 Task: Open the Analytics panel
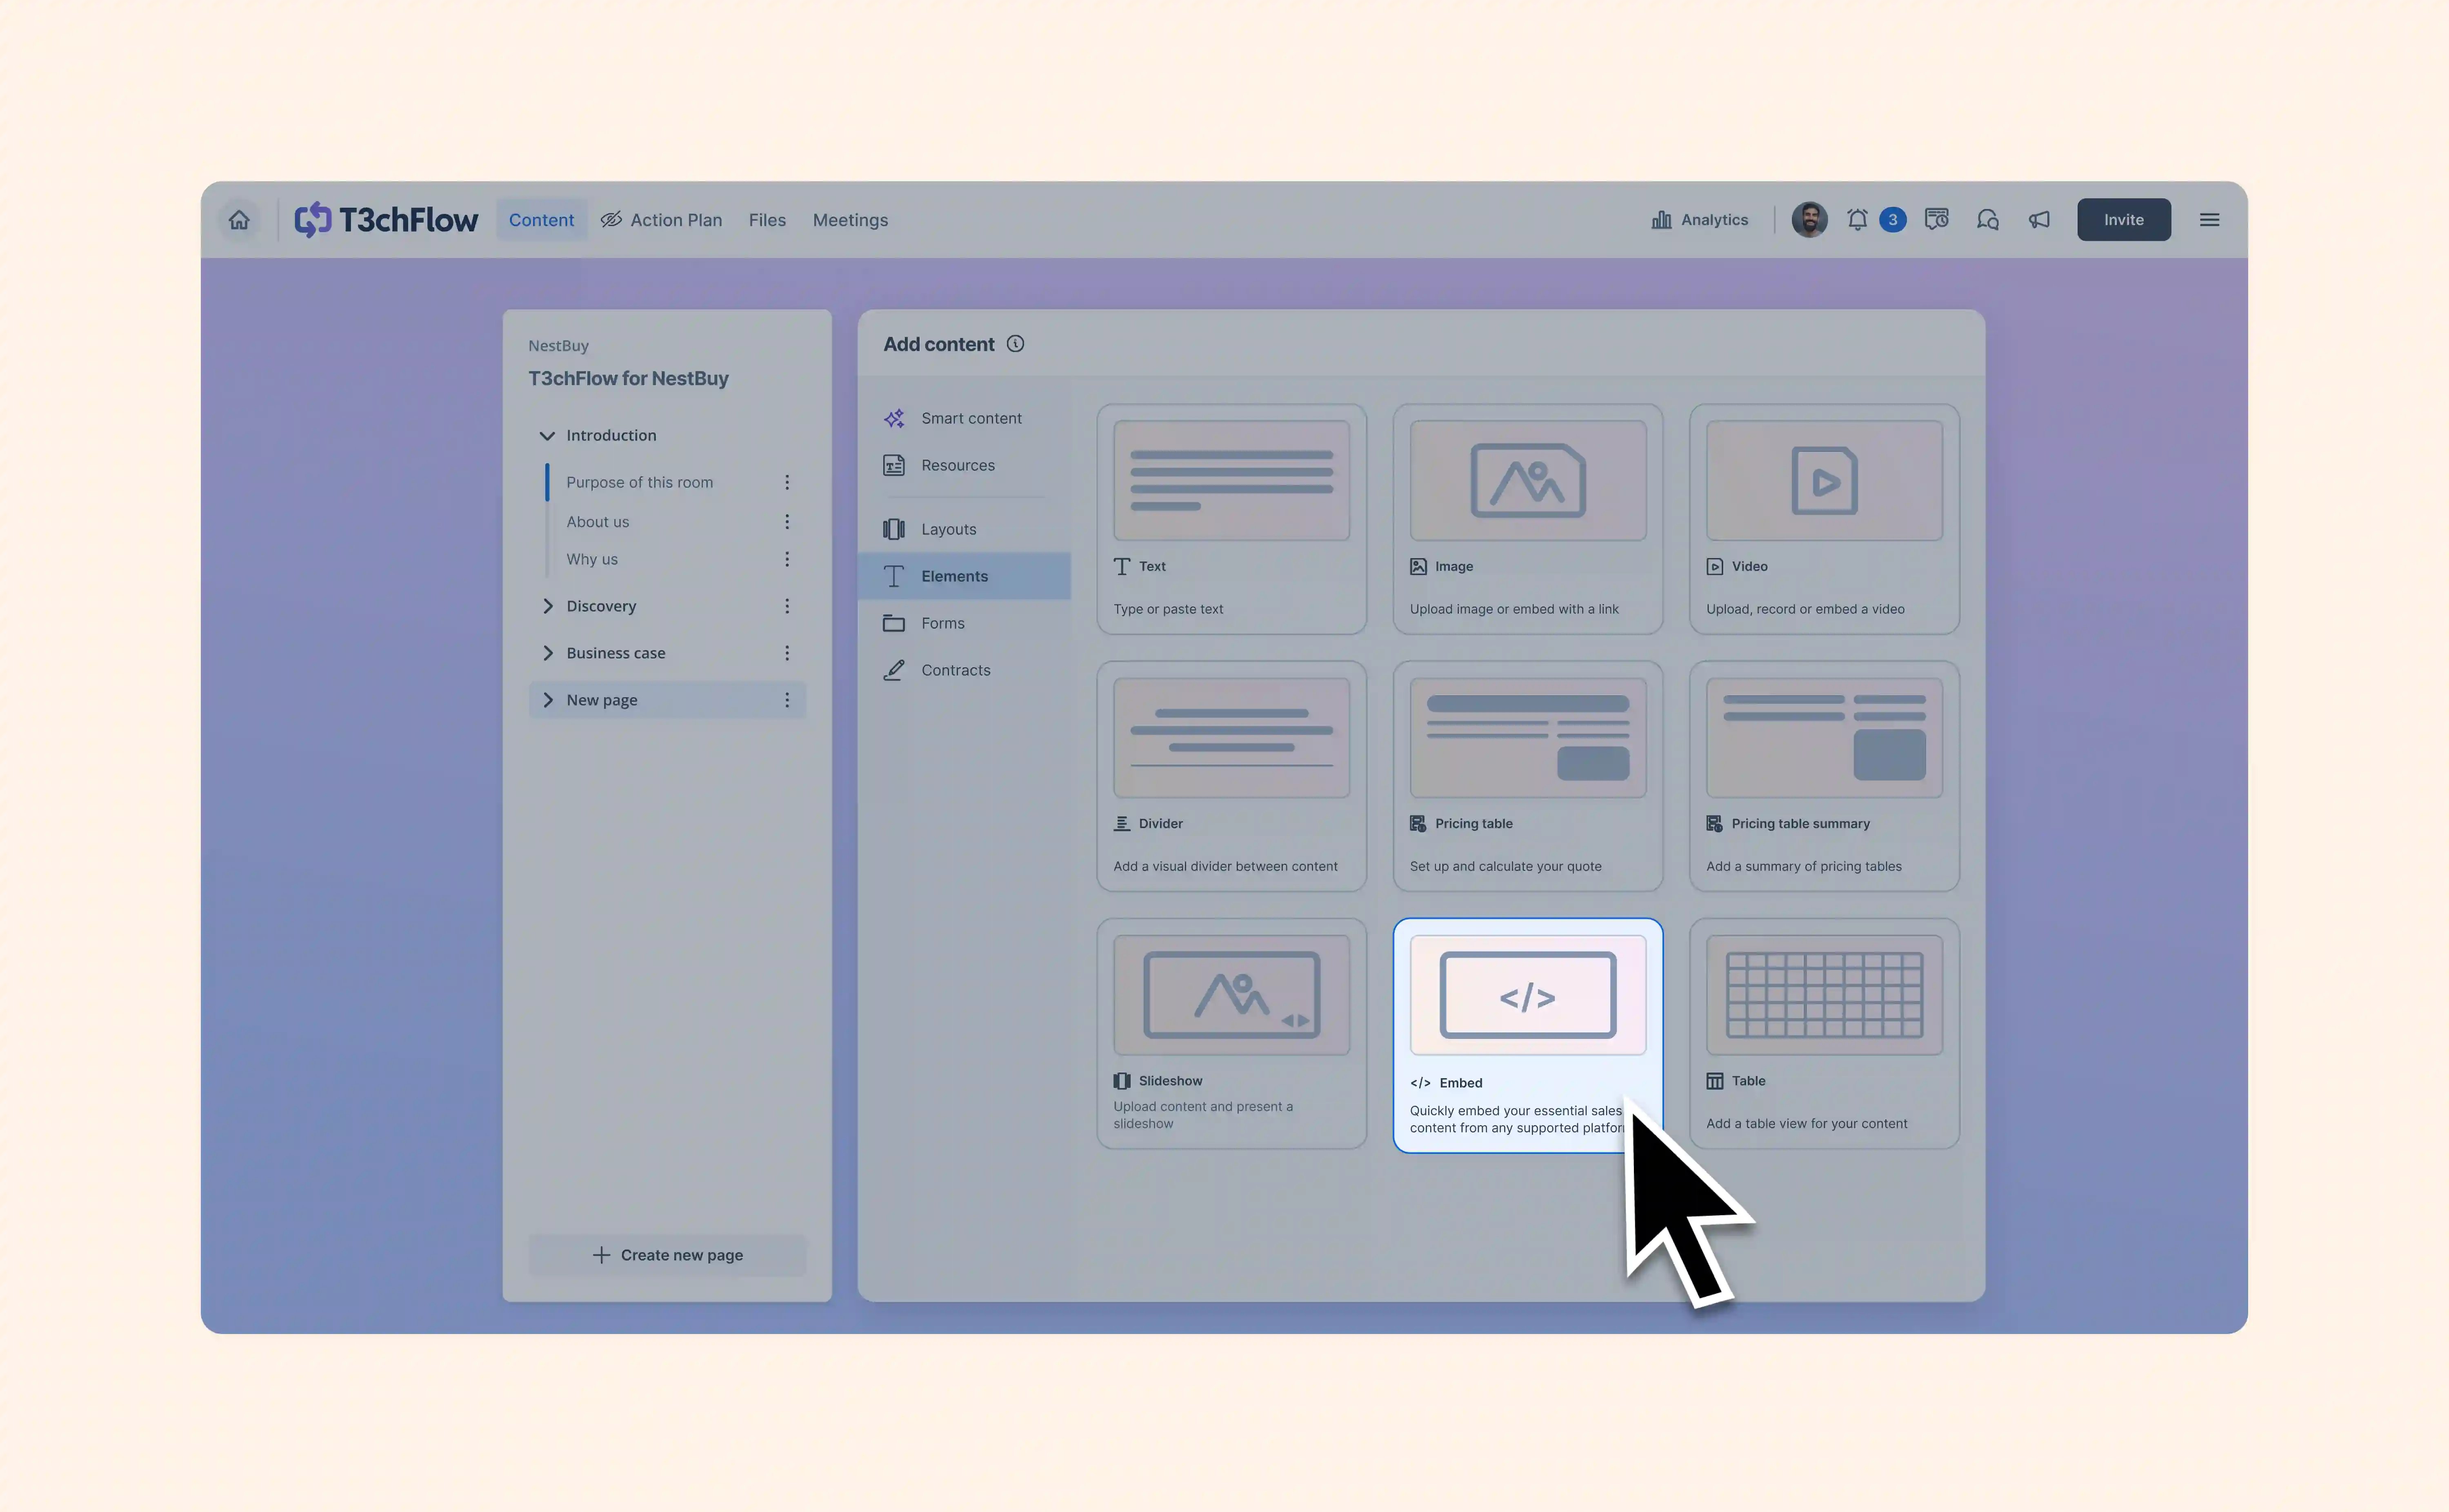[x=1699, y=219]
